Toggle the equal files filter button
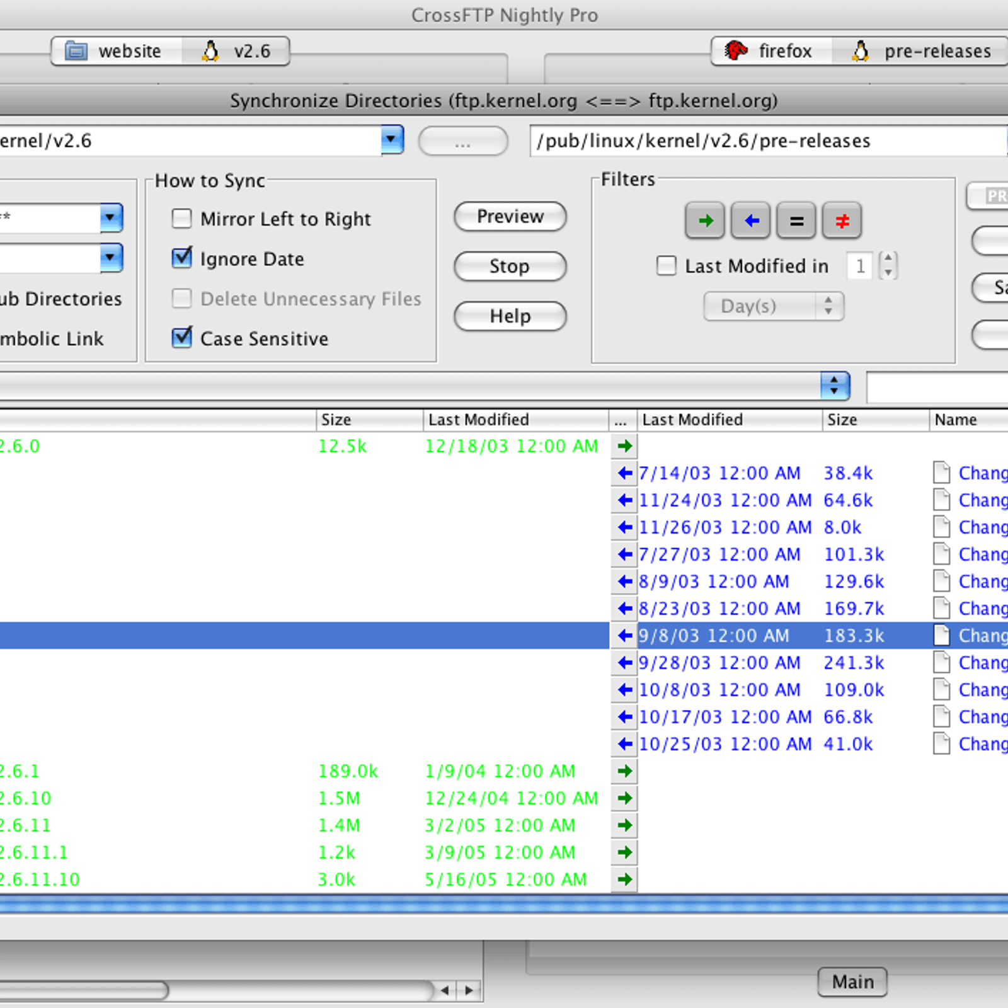 coord(796,220)
